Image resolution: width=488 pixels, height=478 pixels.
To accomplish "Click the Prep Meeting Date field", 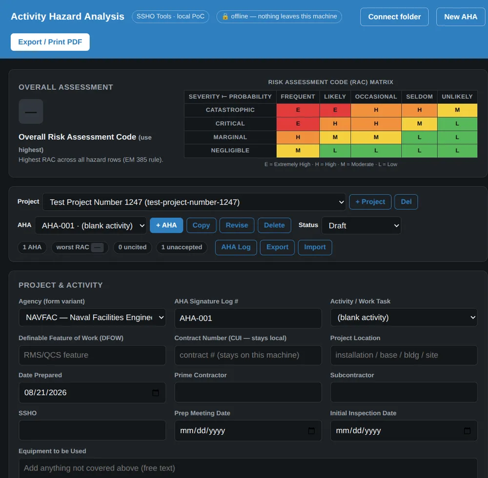I will (x=248, y=431).
